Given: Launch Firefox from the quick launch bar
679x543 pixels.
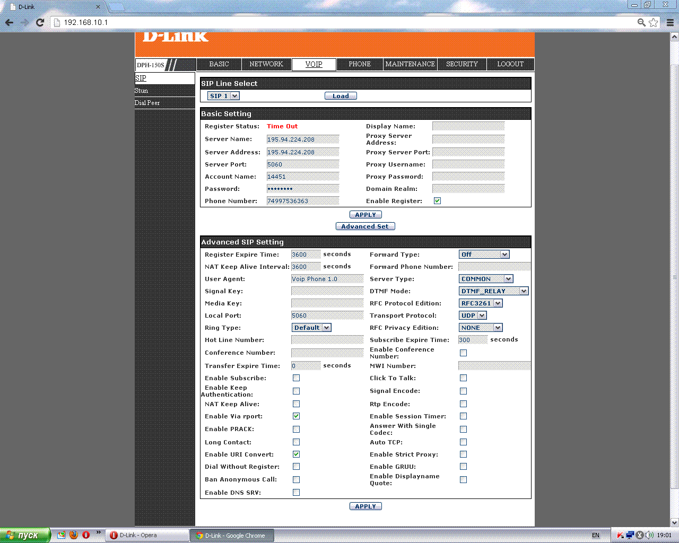Looking at the screenshot, I should pos(74,535).
